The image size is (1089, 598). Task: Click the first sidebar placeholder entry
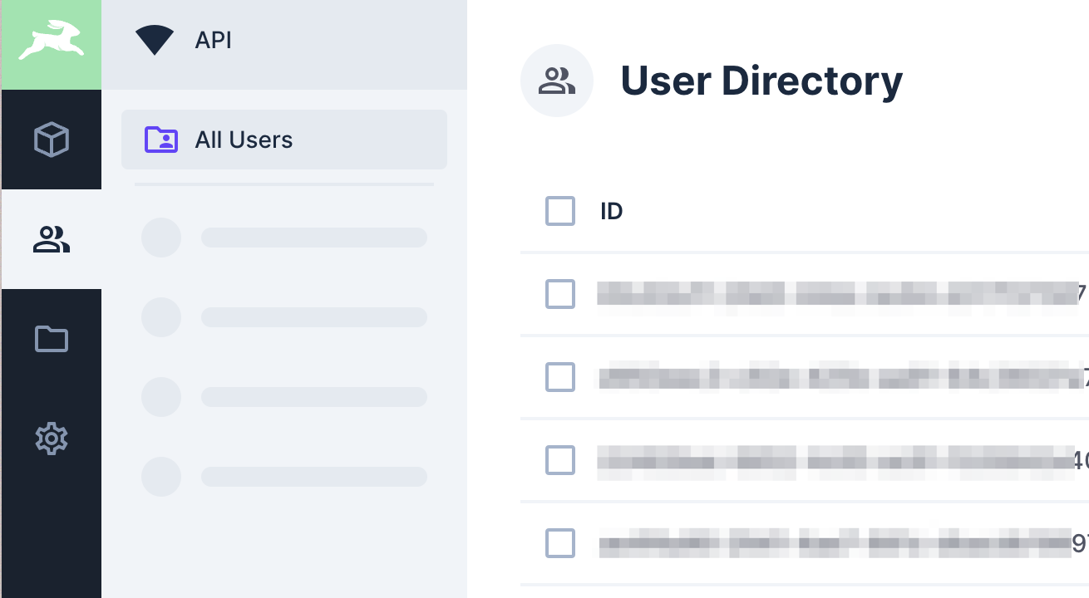283,238
